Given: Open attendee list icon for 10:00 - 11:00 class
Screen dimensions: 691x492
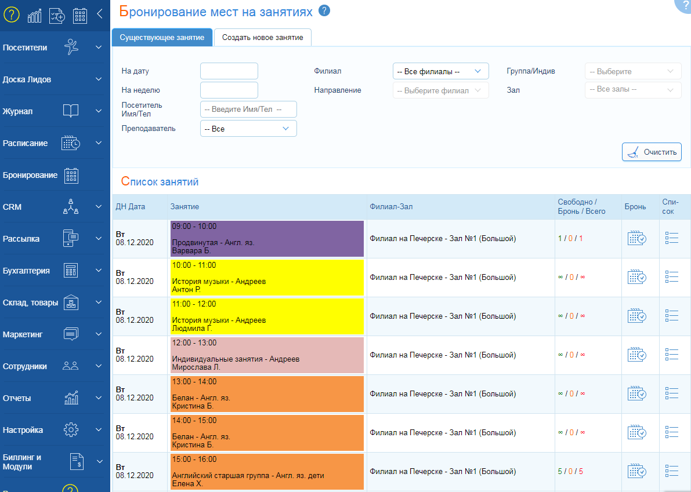Looking at the screenshot, I should coord(672,278).
